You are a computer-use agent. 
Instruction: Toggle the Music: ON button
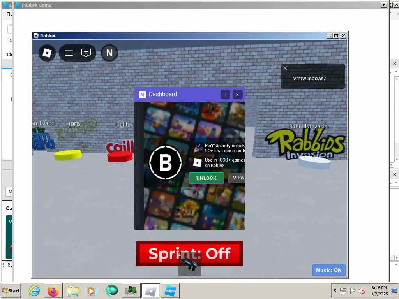point(329,270)
